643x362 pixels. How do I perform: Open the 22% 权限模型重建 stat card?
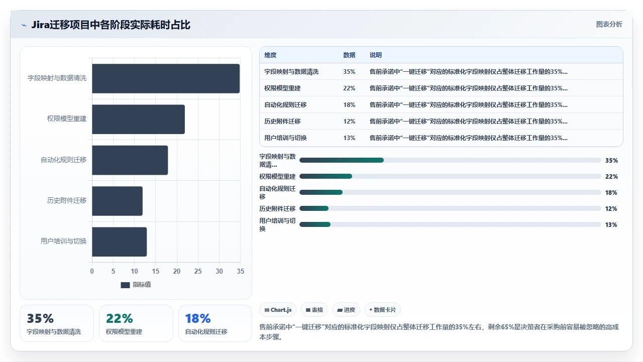tap(136, 323)
